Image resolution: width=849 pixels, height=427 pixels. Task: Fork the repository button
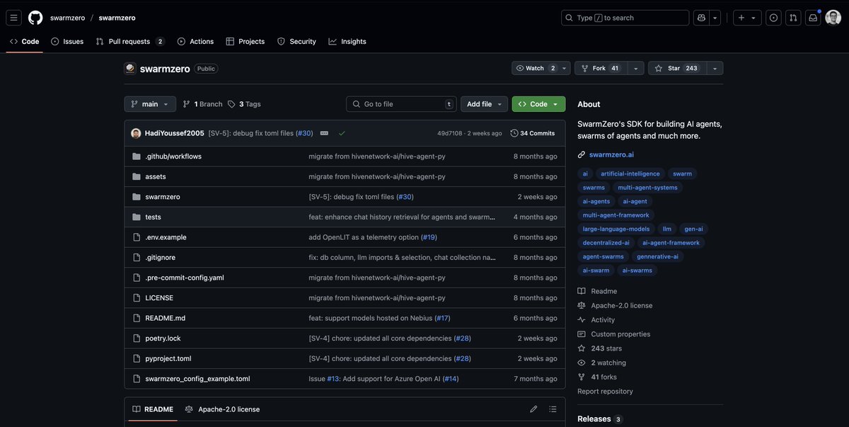tap(601, 68)
